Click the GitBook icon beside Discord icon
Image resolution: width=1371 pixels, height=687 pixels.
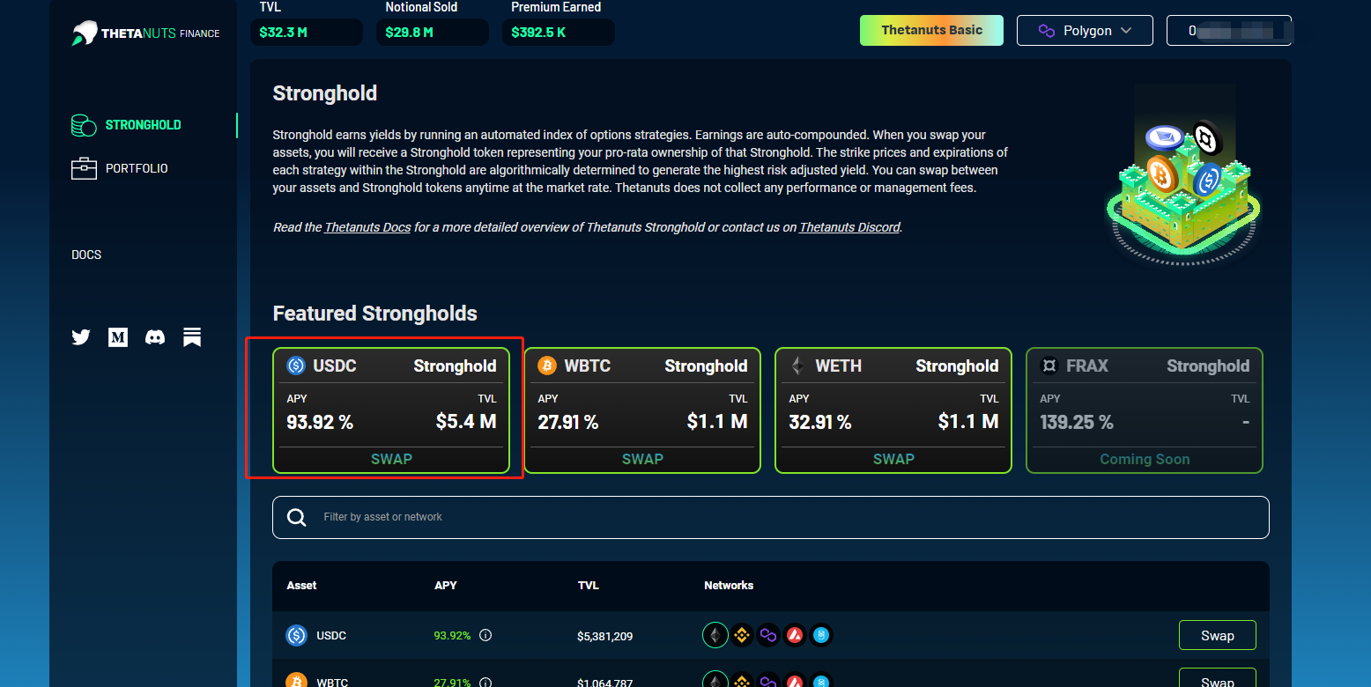click(192, 336)
